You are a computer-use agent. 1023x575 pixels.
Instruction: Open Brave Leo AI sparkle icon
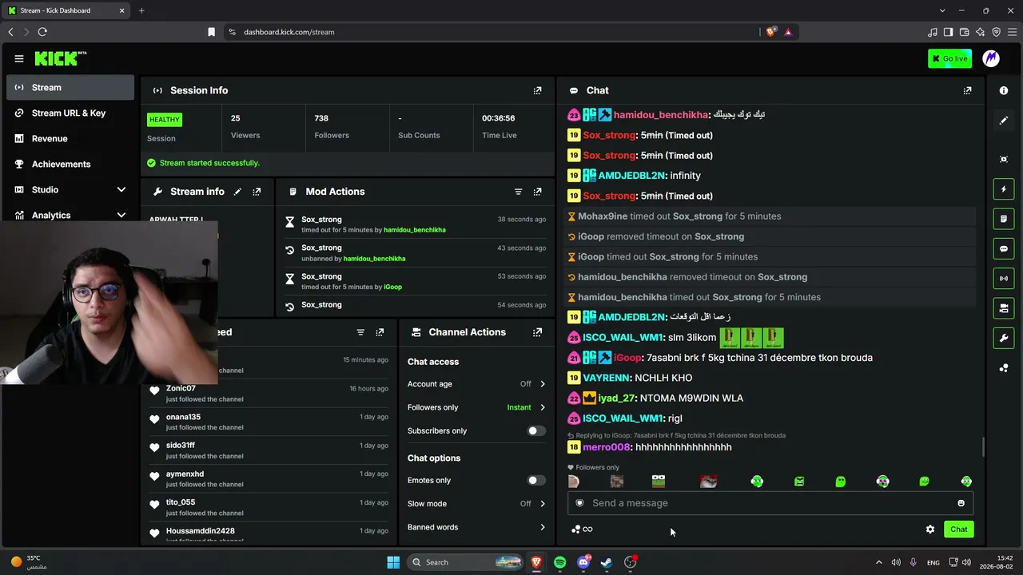[x=980, y=32]
